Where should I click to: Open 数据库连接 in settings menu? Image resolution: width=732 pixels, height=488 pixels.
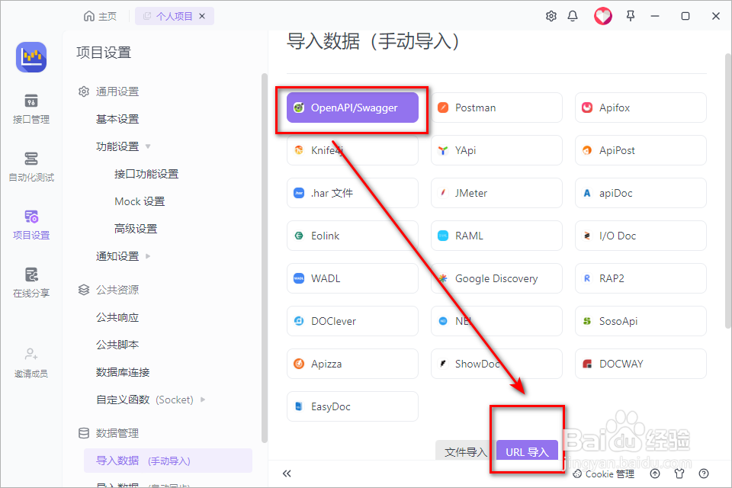[x=123, y=372]
